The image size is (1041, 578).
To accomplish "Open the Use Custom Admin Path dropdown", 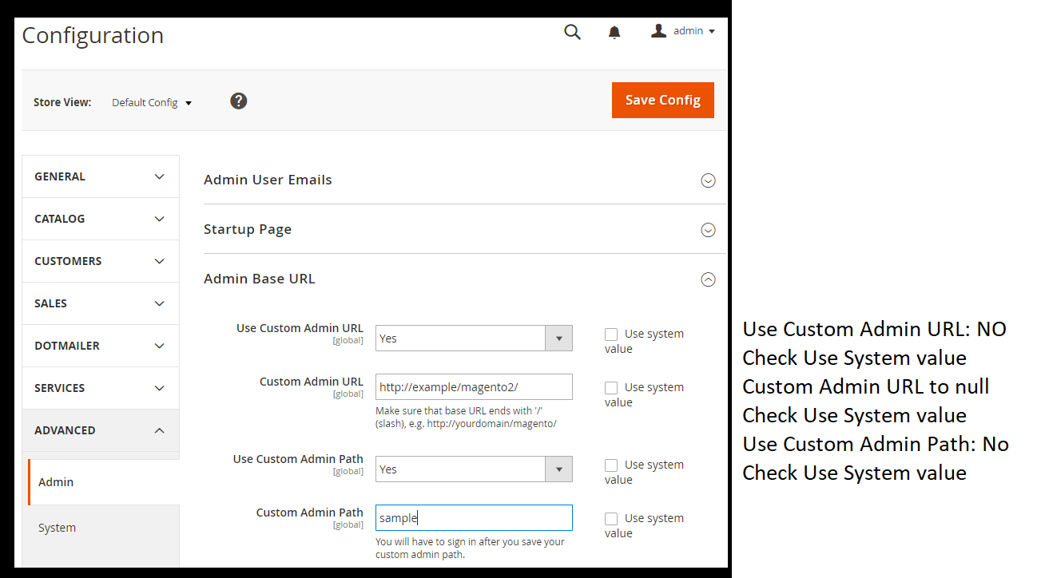I will pyautogui.click(x=558, y=469).
